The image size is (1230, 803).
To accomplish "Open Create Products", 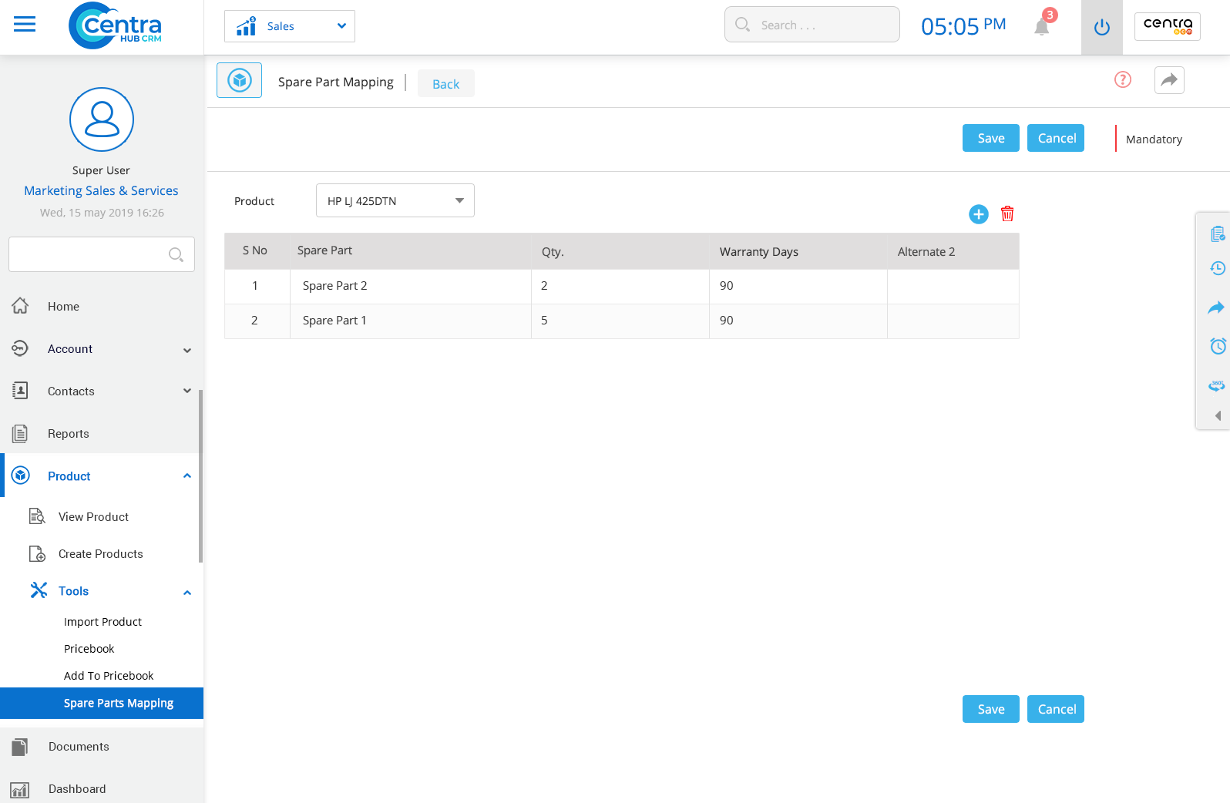I will click(x=101, y=554).
